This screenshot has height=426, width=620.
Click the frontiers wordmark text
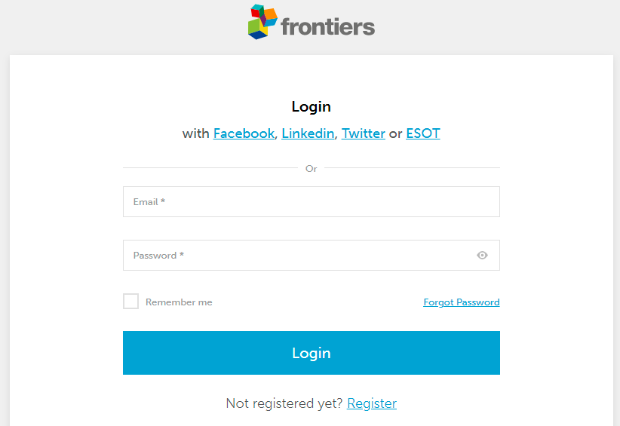(x=327, y=27)
